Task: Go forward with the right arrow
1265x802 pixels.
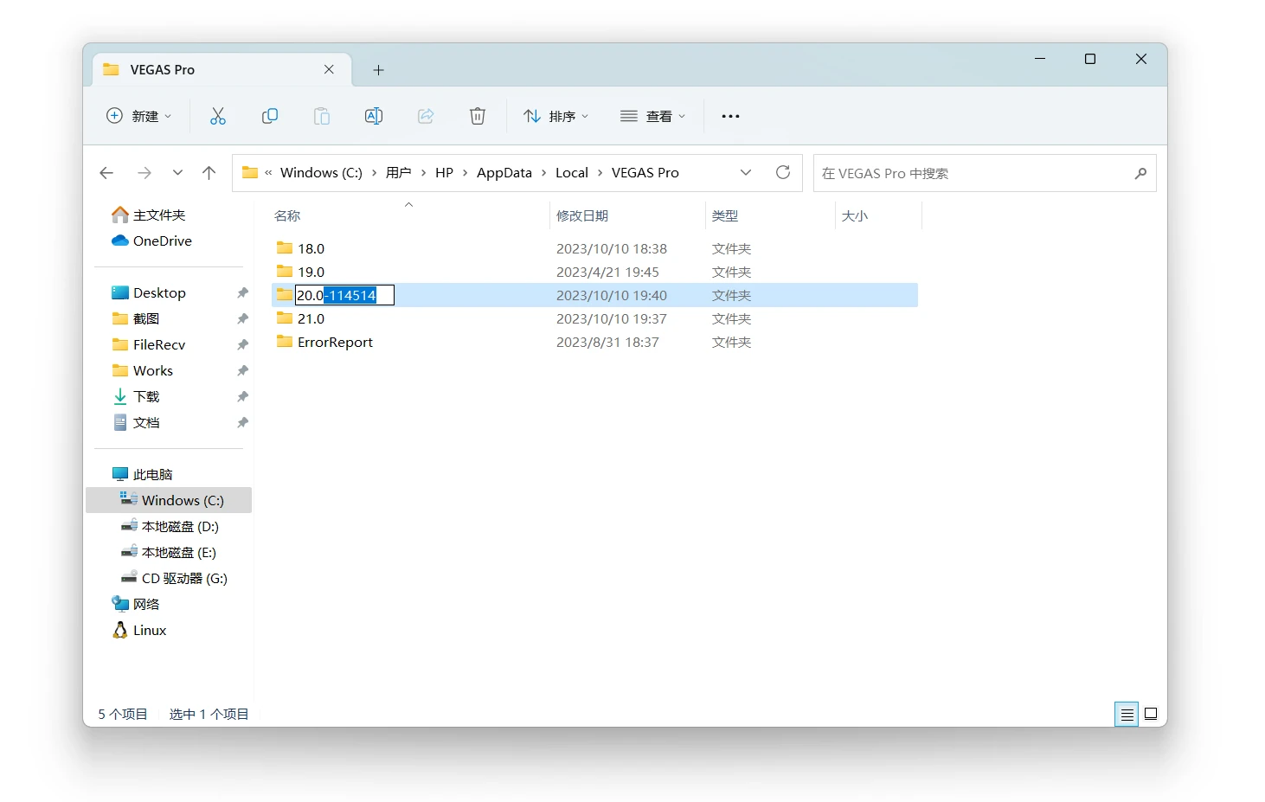Action: point(144,173)
